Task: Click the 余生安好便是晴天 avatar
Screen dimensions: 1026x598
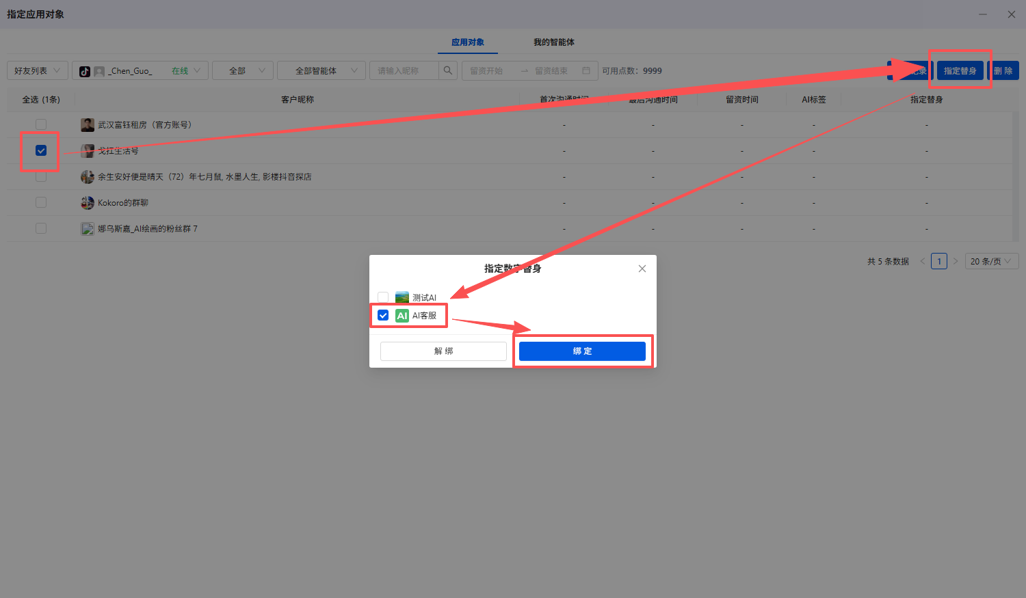Action: [87, 176]
